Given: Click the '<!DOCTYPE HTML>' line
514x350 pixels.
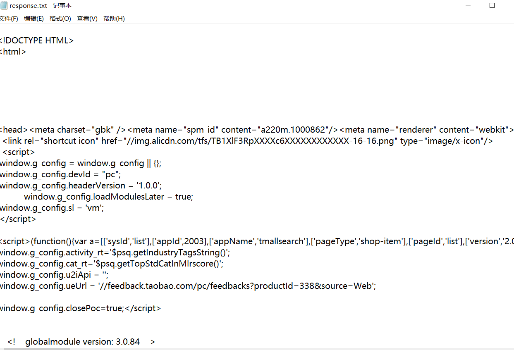Looking at the screenshot, I should tap(37, 40).
